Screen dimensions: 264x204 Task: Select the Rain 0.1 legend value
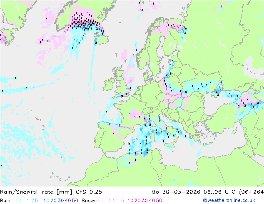coord(18,201)
